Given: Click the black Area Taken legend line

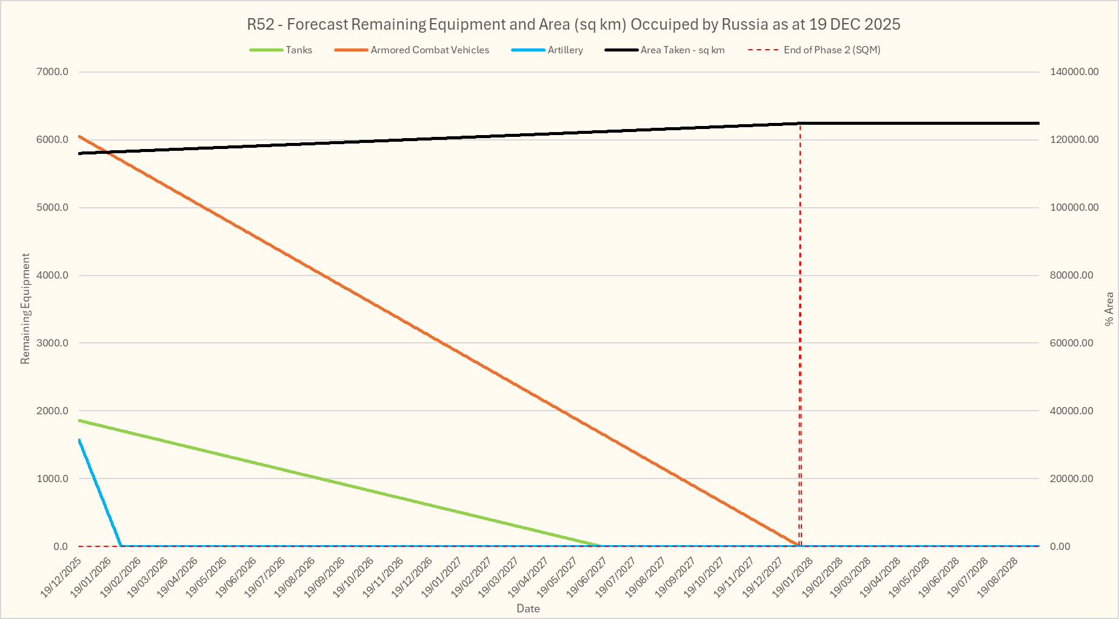Looking at the screenshot, I should [x=621, y=50].
